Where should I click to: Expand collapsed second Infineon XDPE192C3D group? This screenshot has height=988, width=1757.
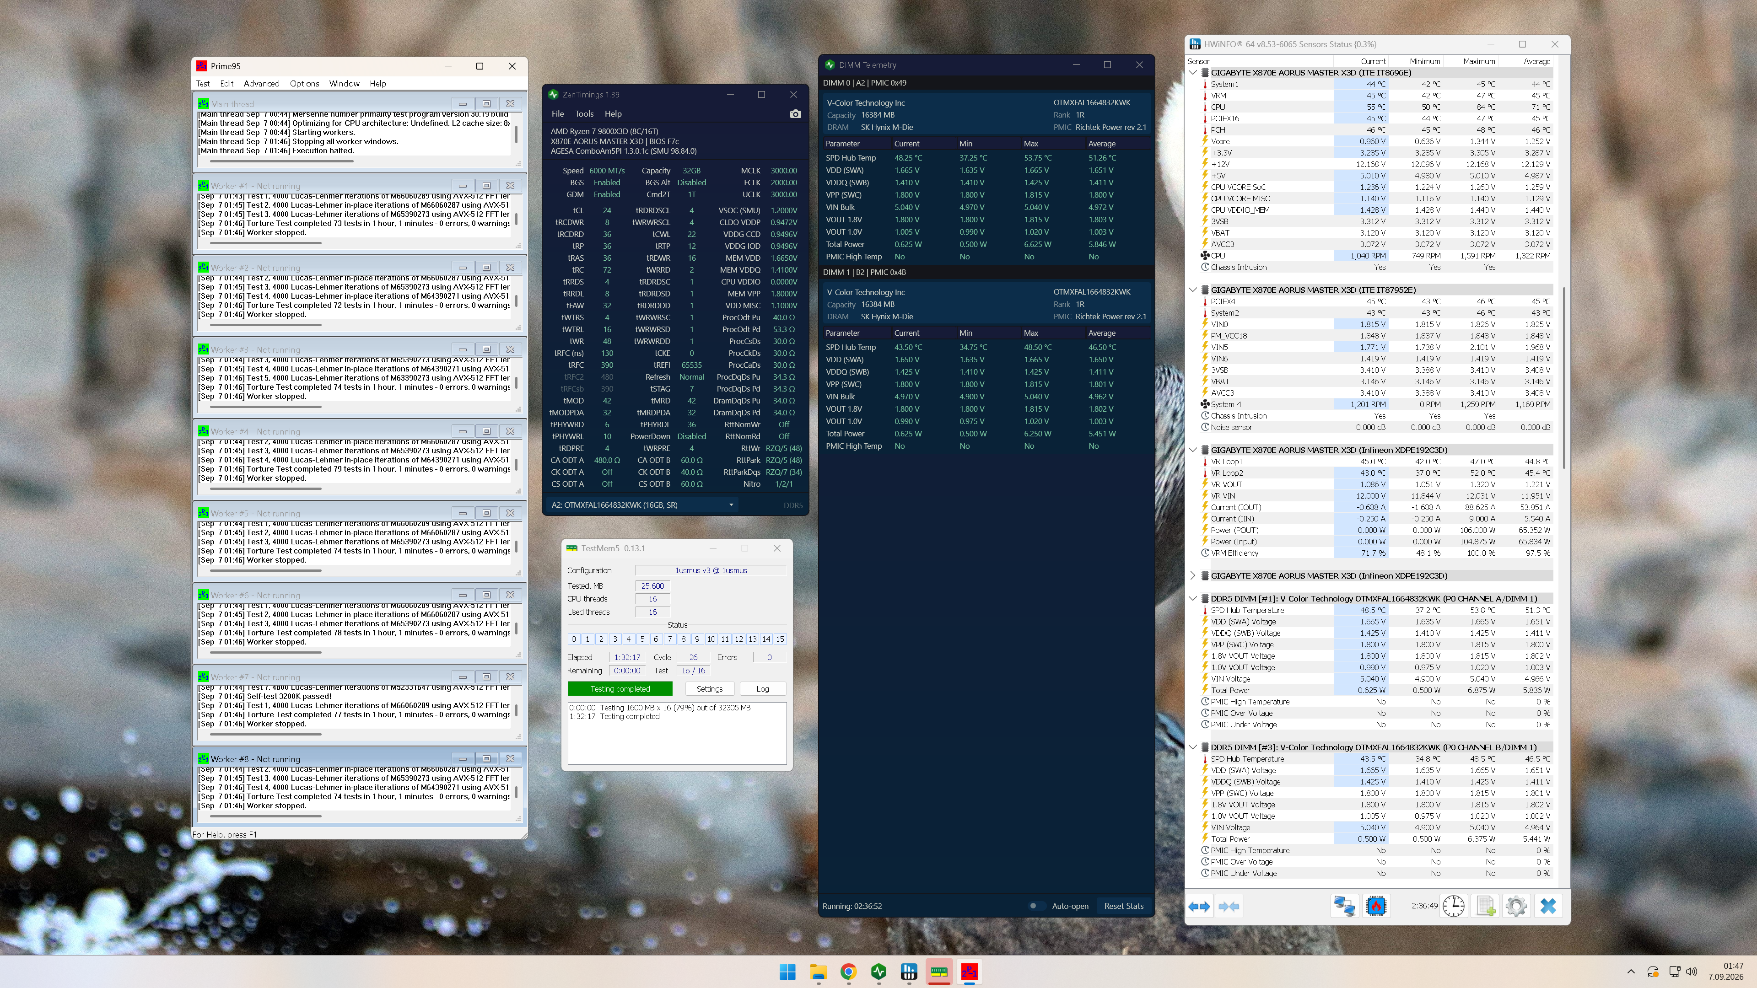(x=1193, y=575)
